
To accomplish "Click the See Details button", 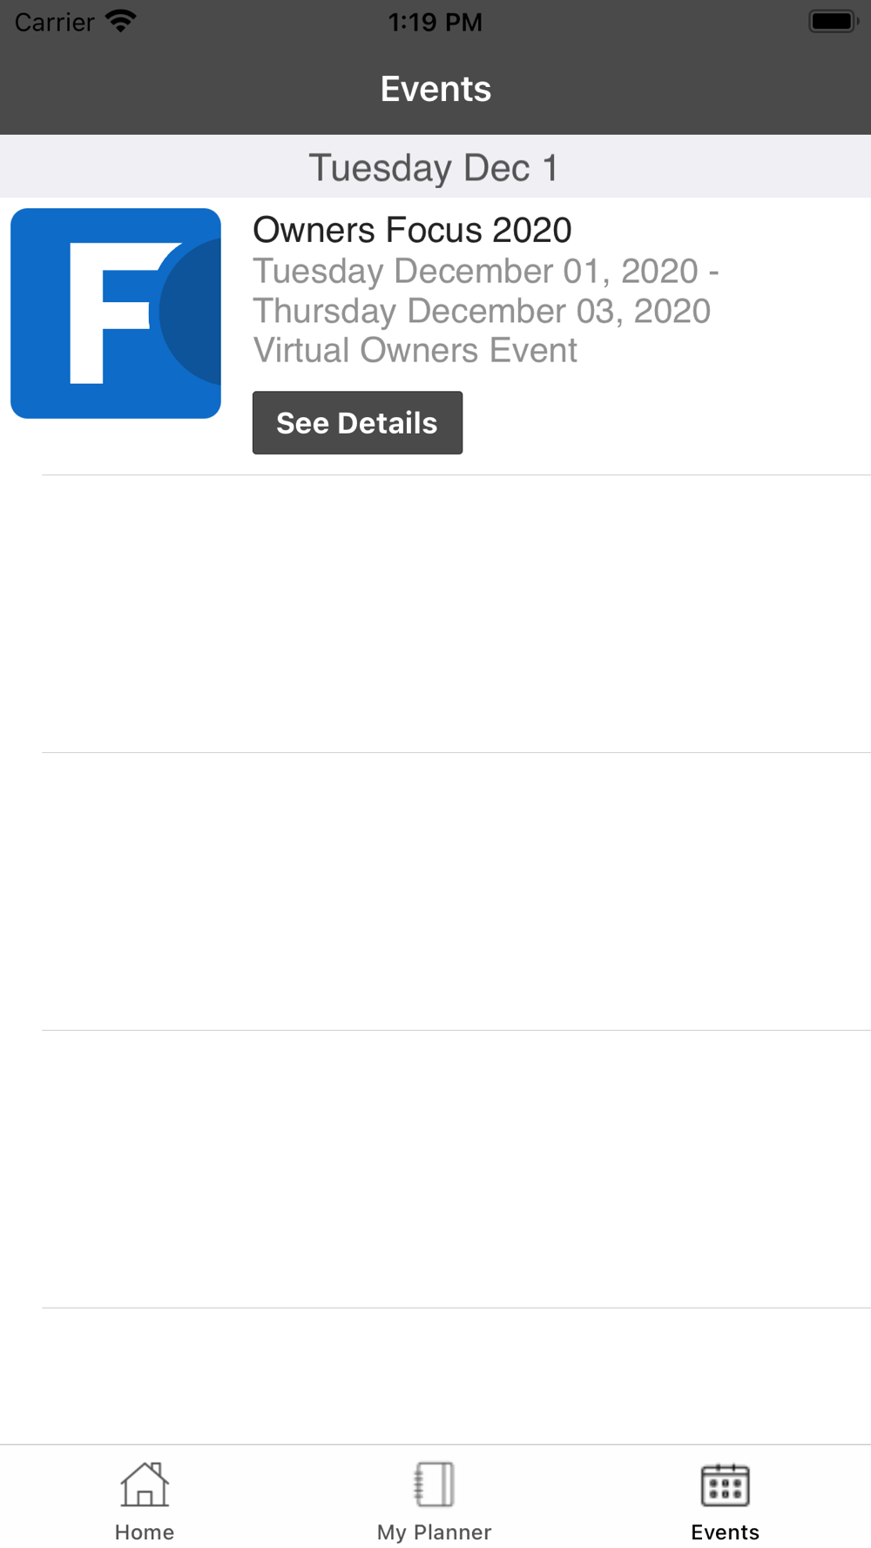I will click(357, 423).
